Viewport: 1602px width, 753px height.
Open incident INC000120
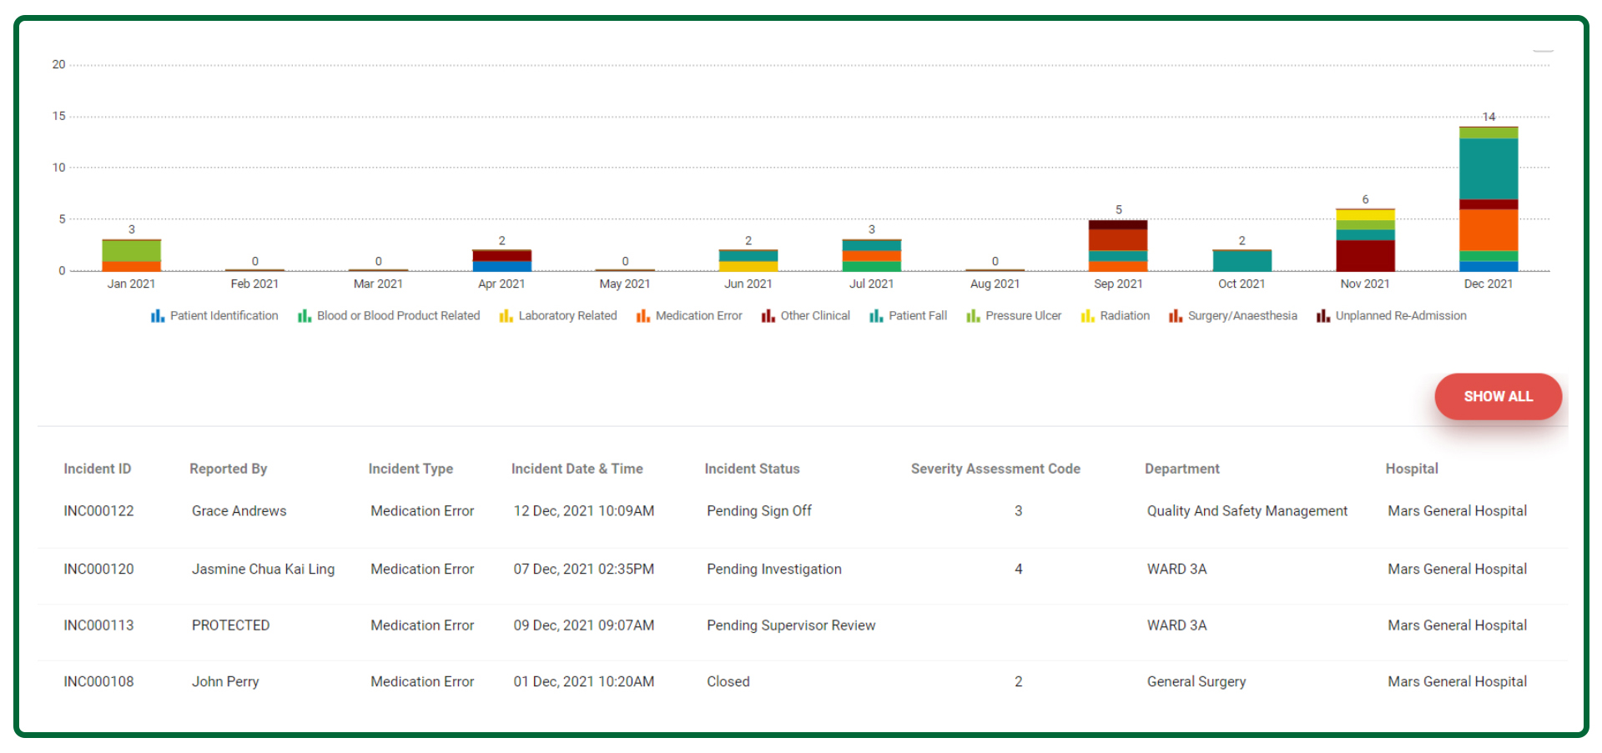pos(98,570)
